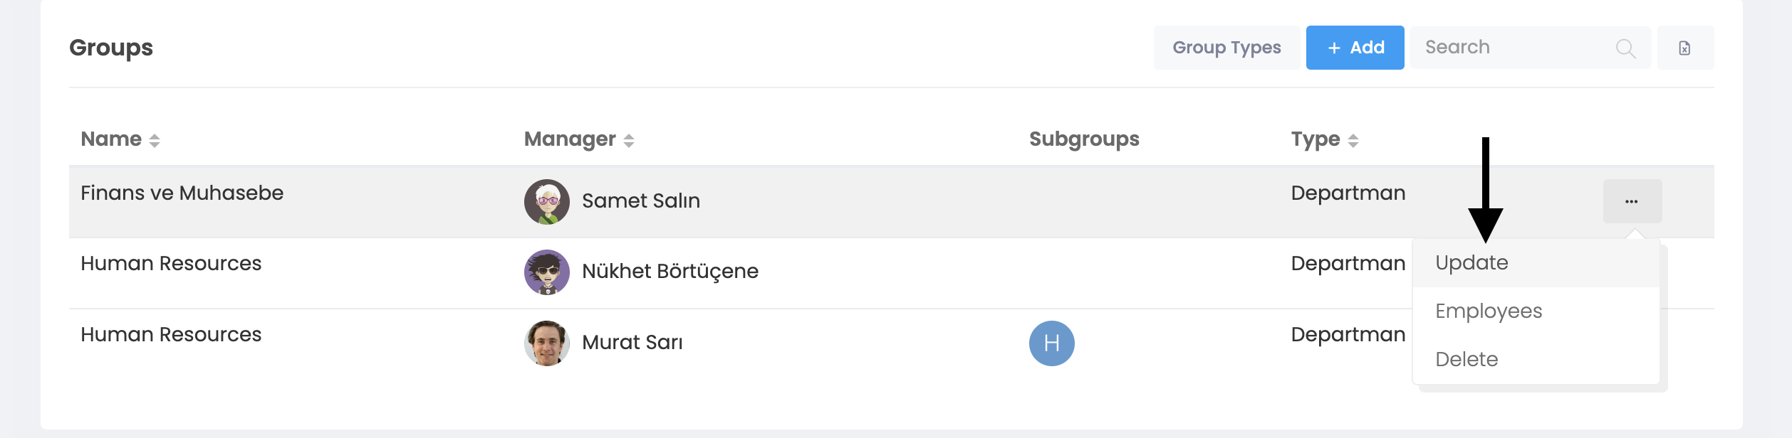Image resolution: width=1792 pixels, height=438 pixels.
Task: Click Nükhet Börtüçene's avatar
Action: pyautogui.click(x=547, y=272)
